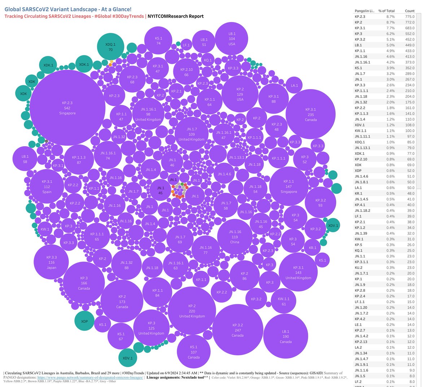Select the KP.3.3 116 Japan bubble
Image resolution: width=433 pixels, height=387 pixels.
(x=51, y=262)
